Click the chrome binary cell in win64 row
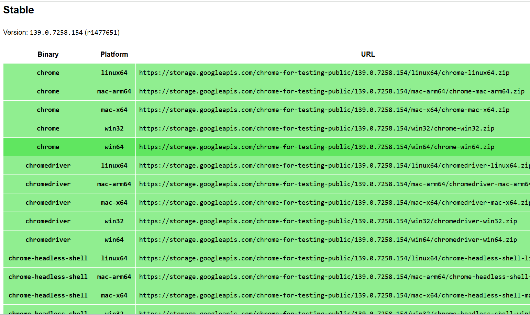Viewport: 530px width, 315px height. tap(48, 147)
